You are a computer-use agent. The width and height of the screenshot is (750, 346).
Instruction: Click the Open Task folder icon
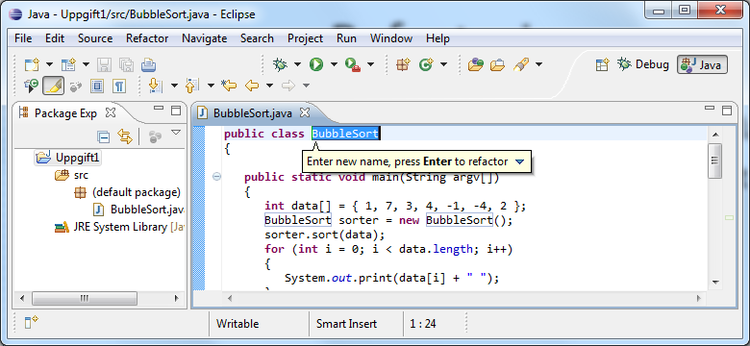[498, 64]
